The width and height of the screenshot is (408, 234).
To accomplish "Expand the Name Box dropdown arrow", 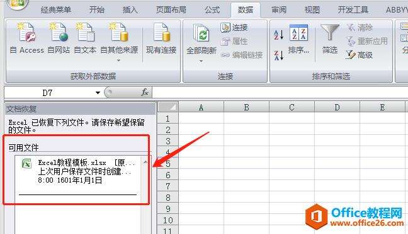I will [x=98, y=92].
